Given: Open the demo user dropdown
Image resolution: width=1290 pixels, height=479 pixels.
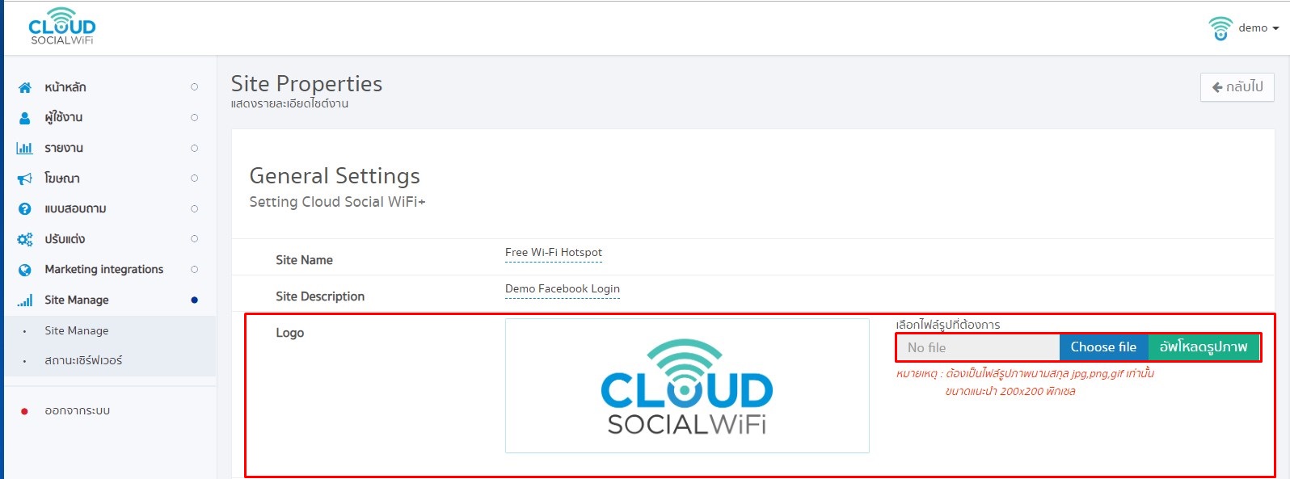Looking at the screenshot, I should pos(1258,28).
